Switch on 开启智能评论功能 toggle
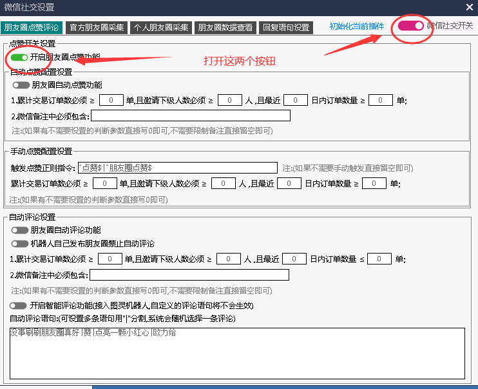The height and width of the screenshot is (389, 478). click(x=18, y=305)
